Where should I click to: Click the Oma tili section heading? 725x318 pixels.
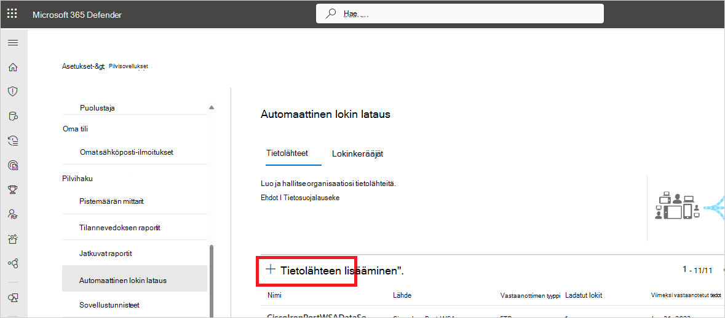click(75, 129)
